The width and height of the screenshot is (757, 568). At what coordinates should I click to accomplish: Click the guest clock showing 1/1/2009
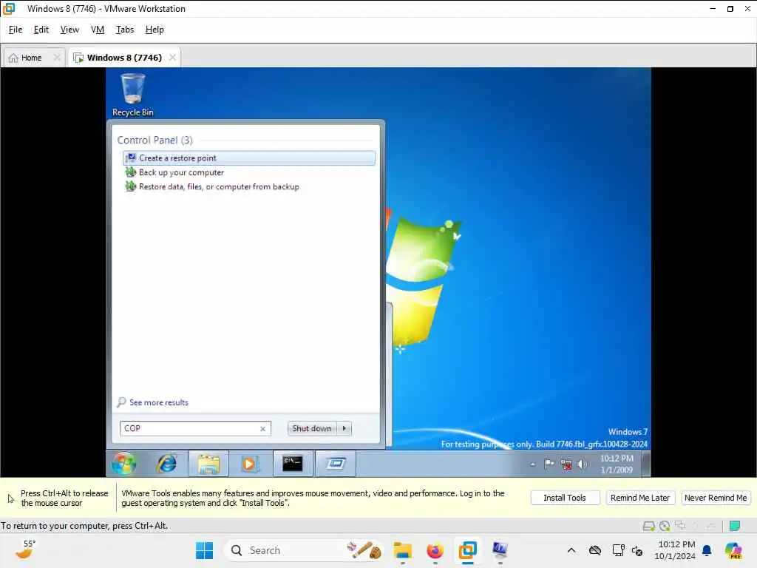pos(617,464)
